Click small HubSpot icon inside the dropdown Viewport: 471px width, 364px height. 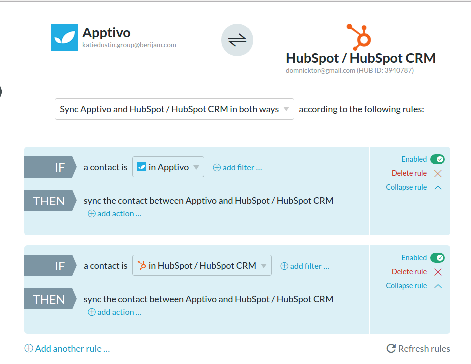pos(142,265)
